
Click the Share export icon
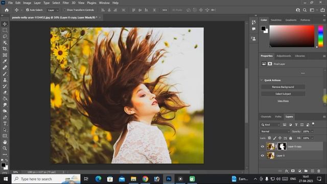[x=322, y=10]
